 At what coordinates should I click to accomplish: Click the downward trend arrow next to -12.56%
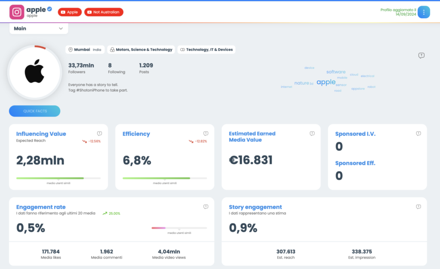pyautogui.click(x=85, y=141)
